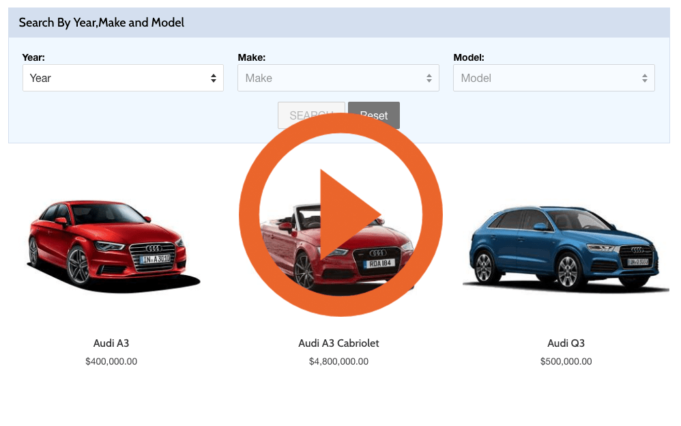Select the blue Audi Q3 image
The height and width of the screenshot is (426, 681).
(566, 248)
